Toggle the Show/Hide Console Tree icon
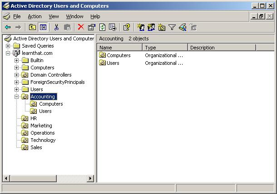 43,27
